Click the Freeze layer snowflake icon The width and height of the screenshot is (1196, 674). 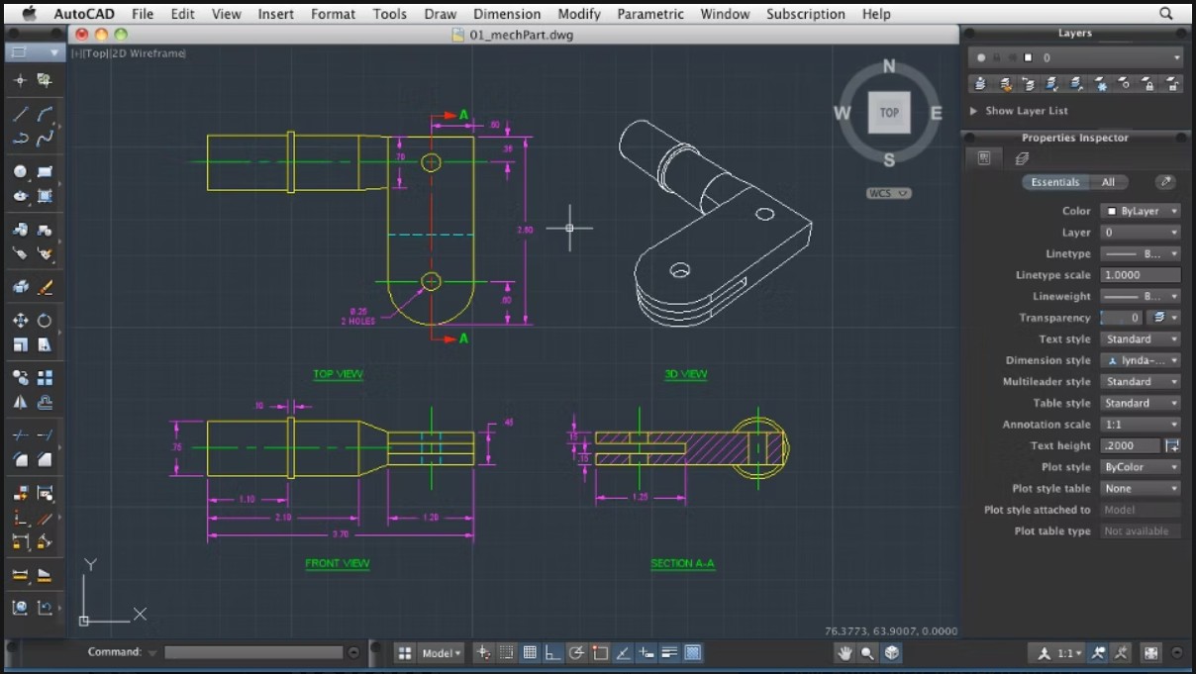point(1100,84)
